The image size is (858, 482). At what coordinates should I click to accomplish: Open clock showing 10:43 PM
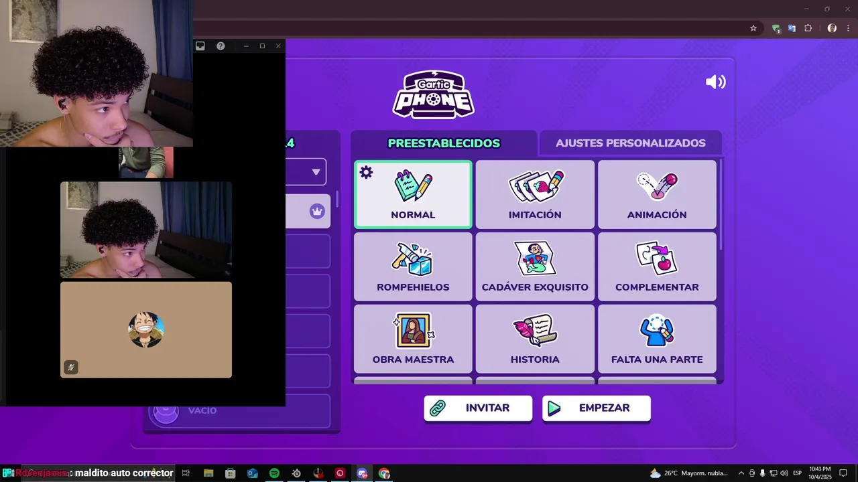pyautogui.click(x=820, y=473)
